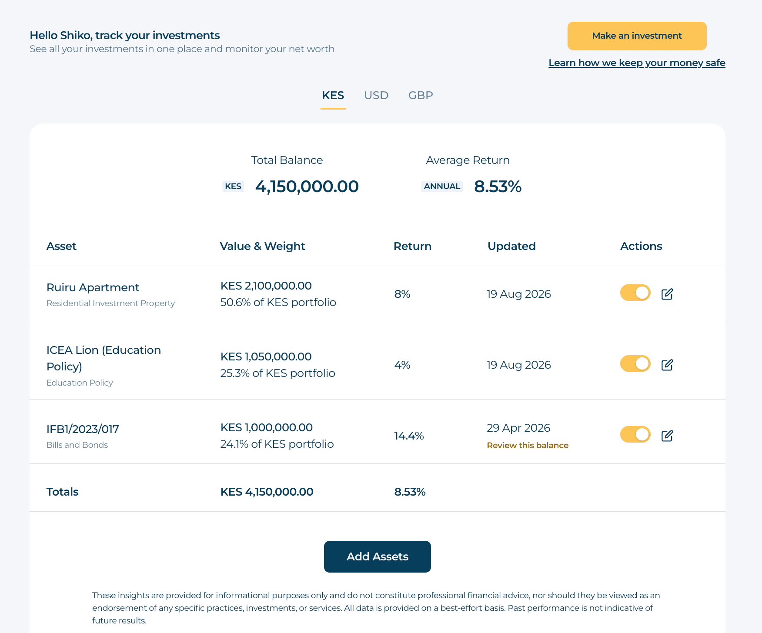
Task: Open edit for IFB1/2023/017 bond
Action: 667,436
